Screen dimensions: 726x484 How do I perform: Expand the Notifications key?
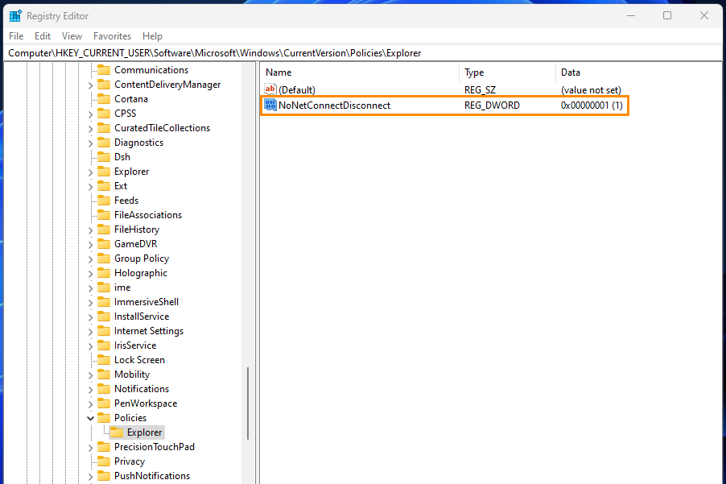click(x=91, y=390)
